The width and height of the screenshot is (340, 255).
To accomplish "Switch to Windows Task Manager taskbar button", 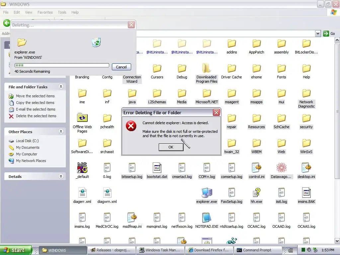I will [x=160, y=250].
